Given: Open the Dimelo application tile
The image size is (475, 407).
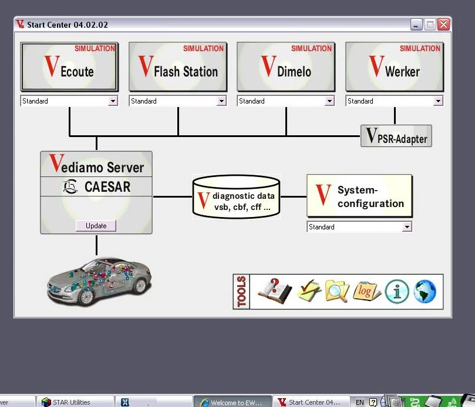Looking at the screenshot, I should click(x=286, y=67).
